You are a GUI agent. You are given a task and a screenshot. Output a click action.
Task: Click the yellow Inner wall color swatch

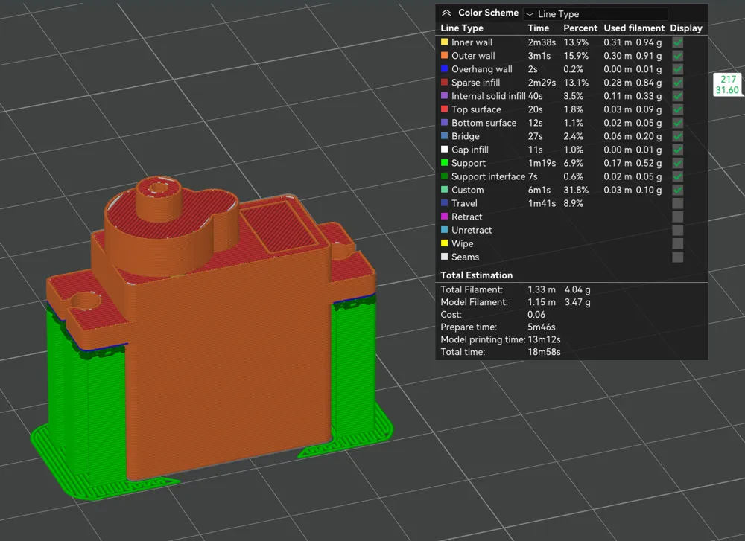[x=443, y=42]
